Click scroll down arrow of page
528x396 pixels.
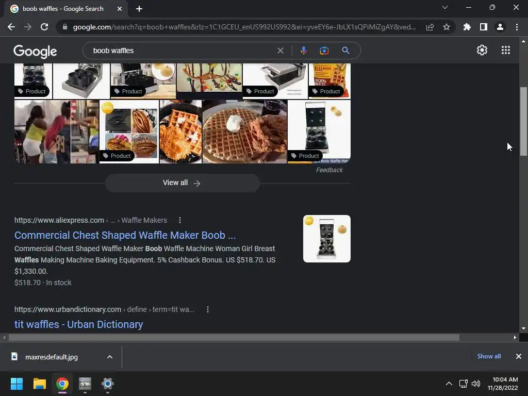click(x=523, y=328)
